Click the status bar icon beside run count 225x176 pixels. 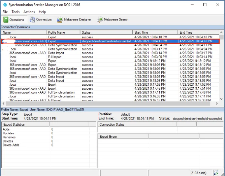click(x=216, y=172)
